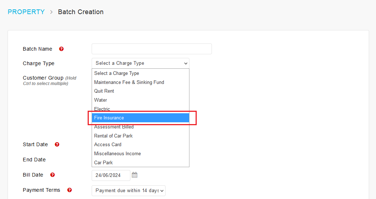Select Miscellaneous Income option

click(x=141, y=154)
